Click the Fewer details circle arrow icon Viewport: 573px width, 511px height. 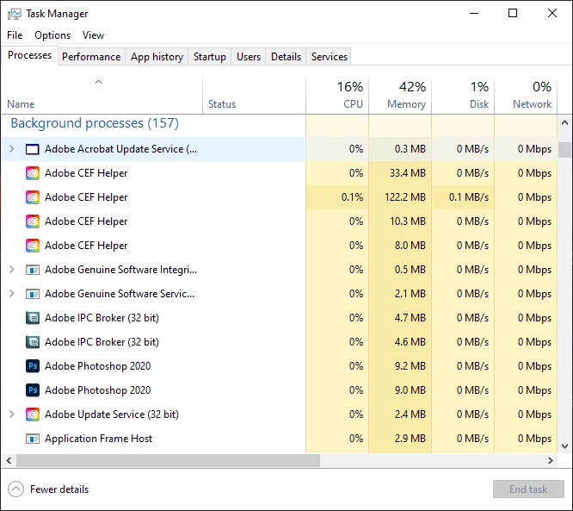[16, 489]
